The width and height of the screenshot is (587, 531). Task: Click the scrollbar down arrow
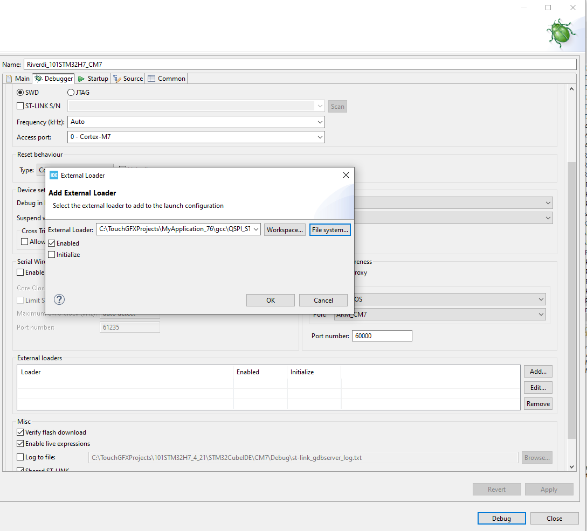tap(571, 466)
